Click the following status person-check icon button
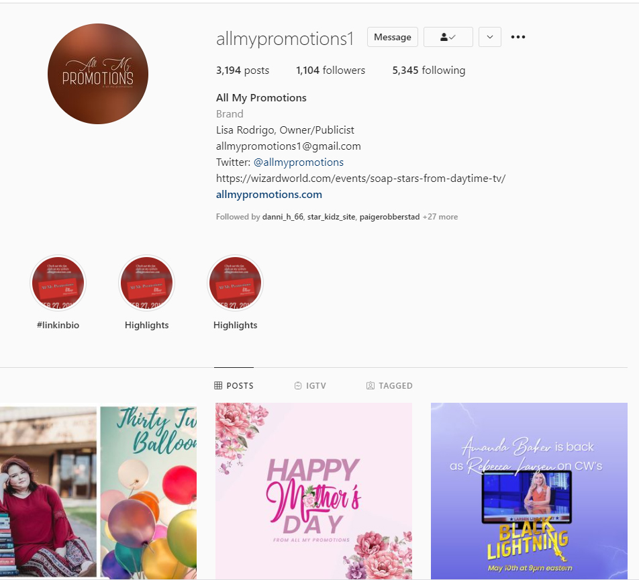The image size is (639, 580). (448, 37)
